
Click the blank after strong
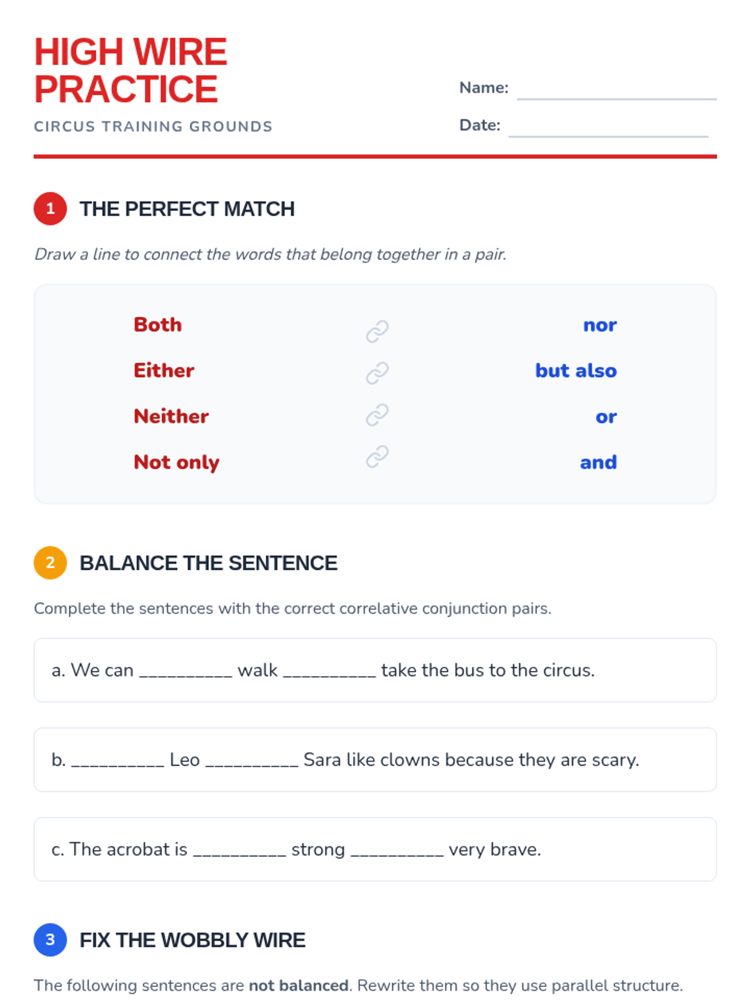[x=397, y=850]
